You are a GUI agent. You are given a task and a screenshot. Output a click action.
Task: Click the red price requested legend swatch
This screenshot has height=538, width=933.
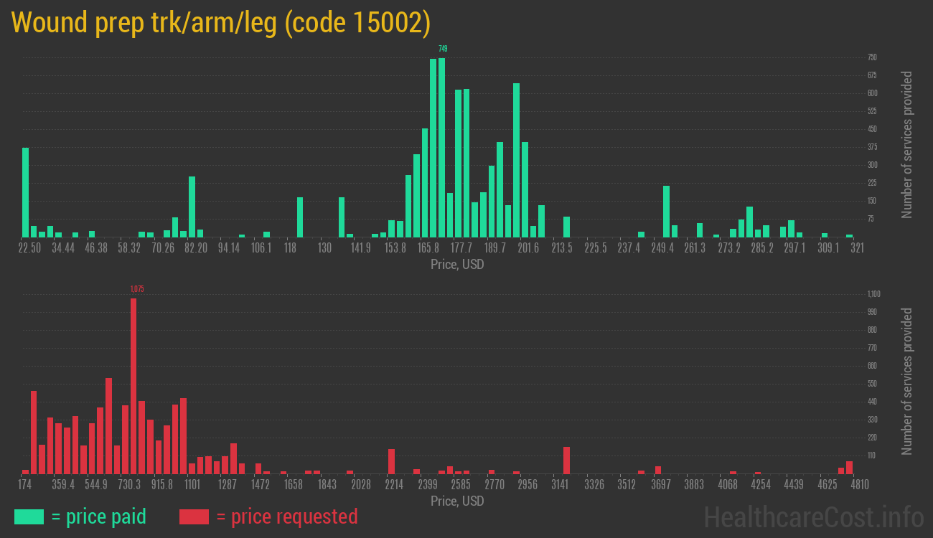point(194,516)
